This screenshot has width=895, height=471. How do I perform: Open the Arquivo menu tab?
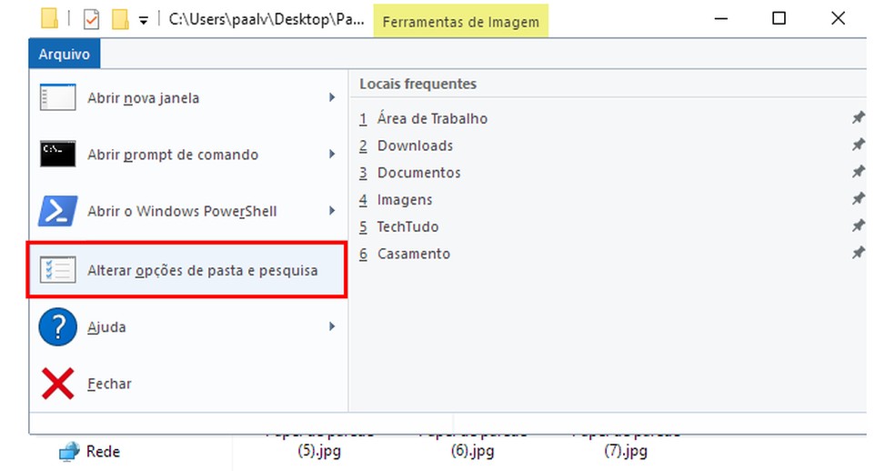65,55
